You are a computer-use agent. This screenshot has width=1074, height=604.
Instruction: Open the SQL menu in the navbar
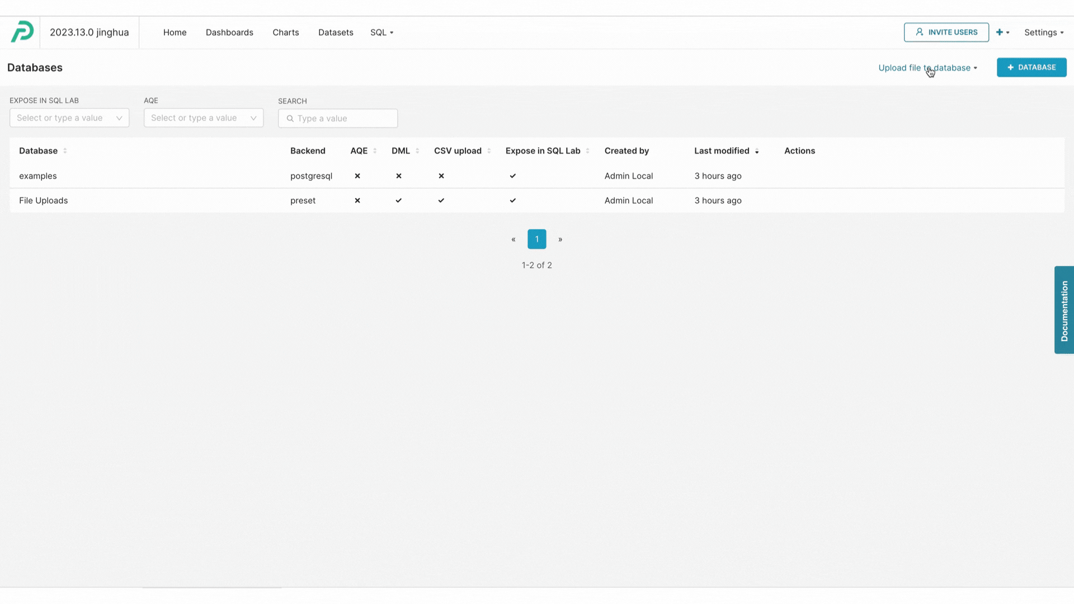pos(382,32)
